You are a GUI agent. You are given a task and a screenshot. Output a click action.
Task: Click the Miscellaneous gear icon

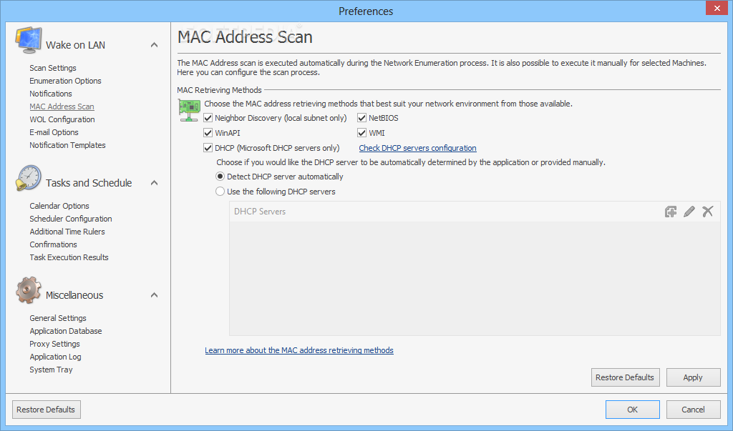29,291
